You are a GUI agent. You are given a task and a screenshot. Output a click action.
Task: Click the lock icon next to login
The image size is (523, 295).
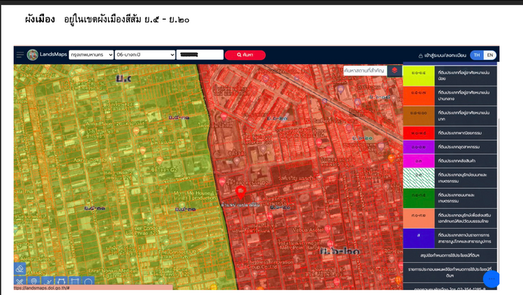click(x=420, y=55)
